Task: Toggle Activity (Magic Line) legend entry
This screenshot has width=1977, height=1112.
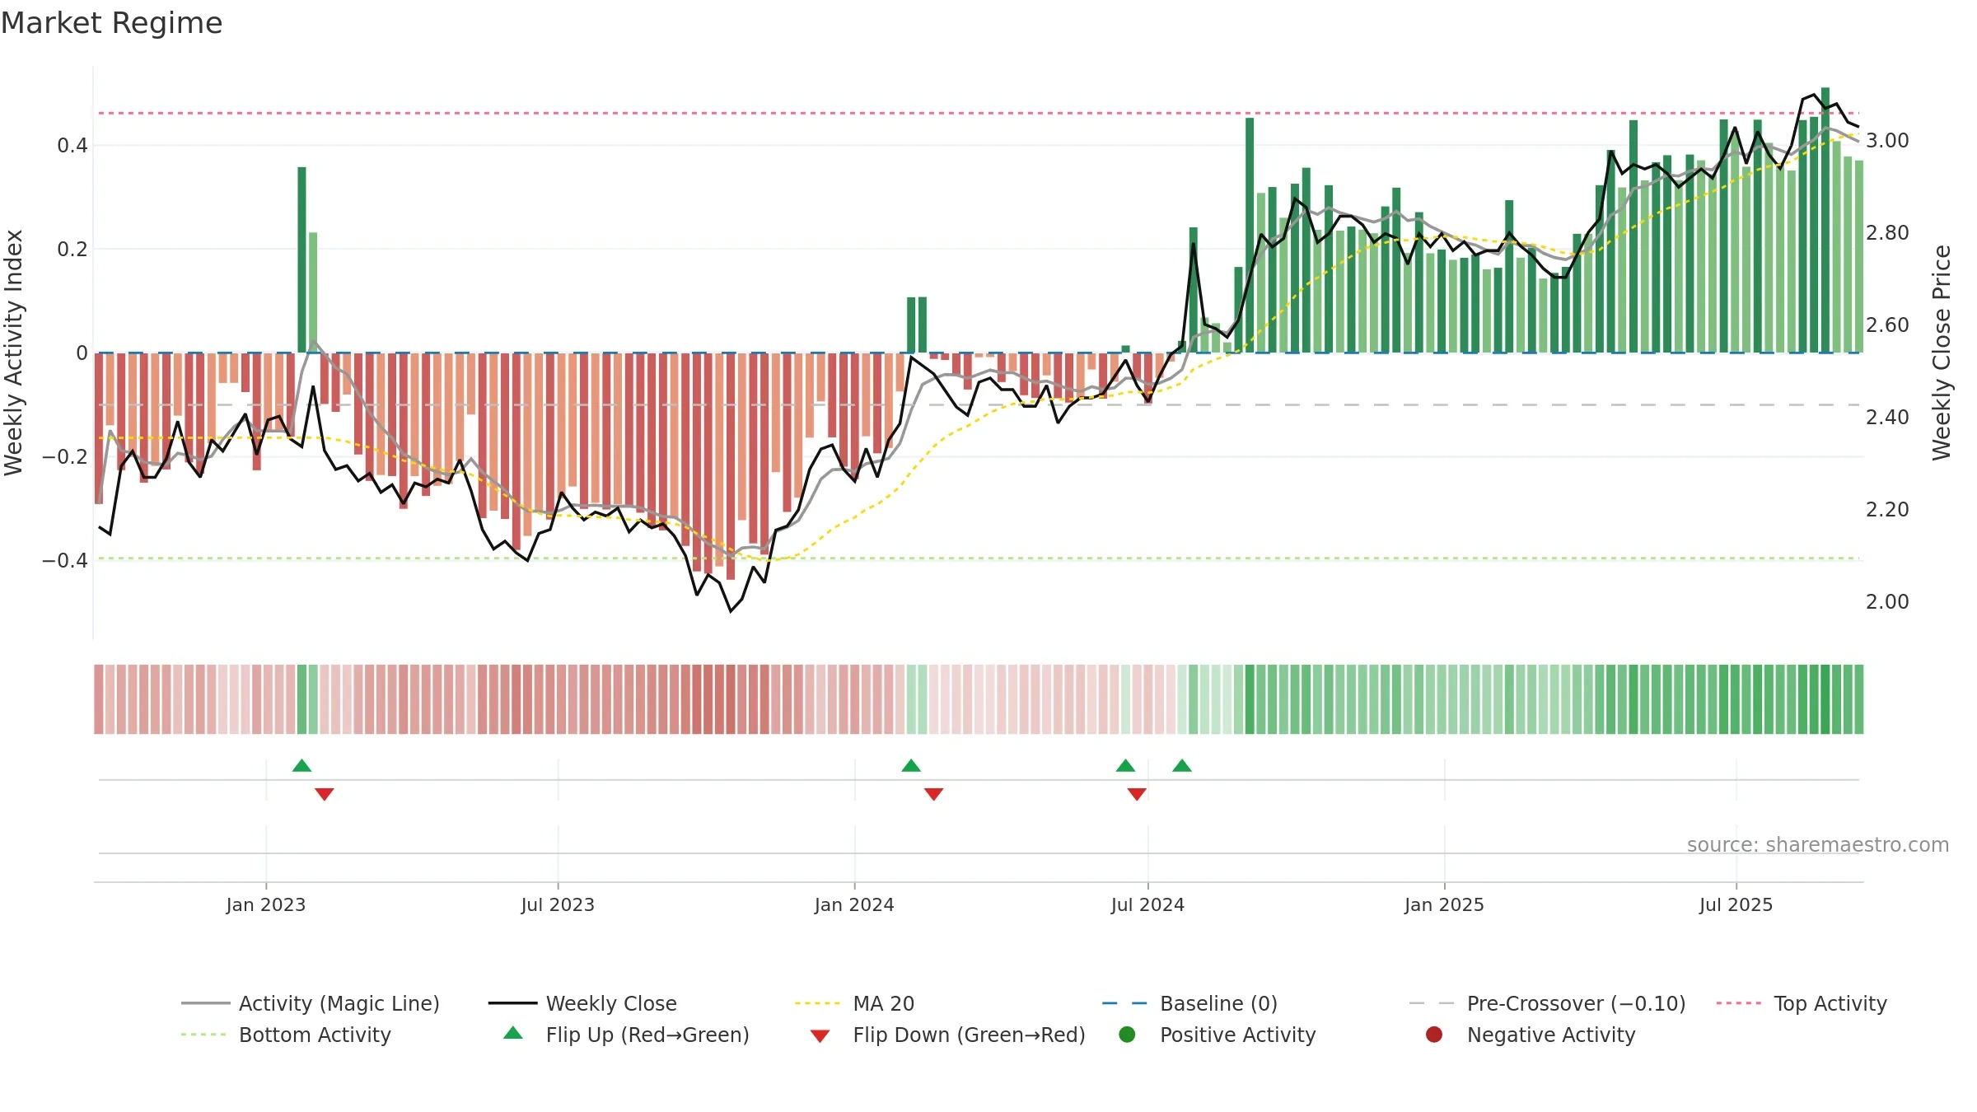Action: (x=311, y=1003)
